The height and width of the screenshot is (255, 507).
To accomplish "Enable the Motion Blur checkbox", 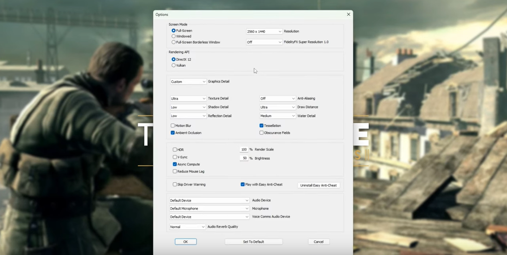I will coord(173,126).
